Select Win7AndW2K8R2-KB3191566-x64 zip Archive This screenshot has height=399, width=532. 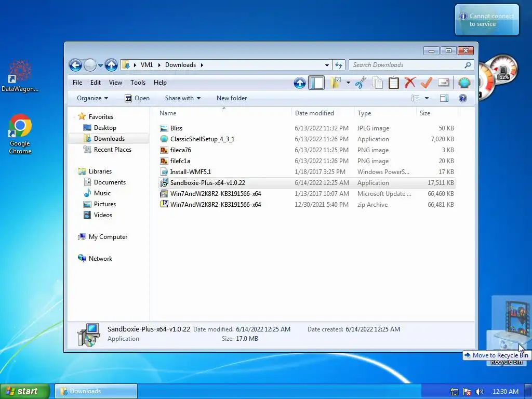pyautogui.click(x=307, y=204)
